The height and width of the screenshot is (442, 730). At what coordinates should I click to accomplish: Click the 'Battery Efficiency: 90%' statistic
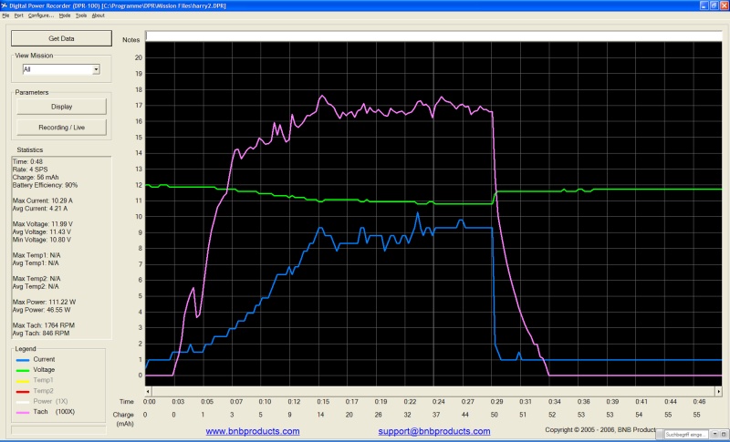(x=45, y=185)
